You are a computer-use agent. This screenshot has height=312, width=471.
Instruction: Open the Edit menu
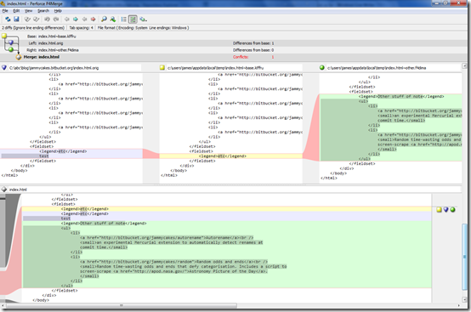[x=16, y=11]
